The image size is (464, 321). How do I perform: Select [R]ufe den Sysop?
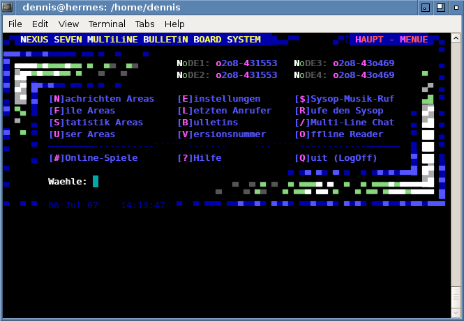point(338,111)
